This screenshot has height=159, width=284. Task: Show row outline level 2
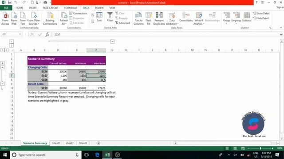[6, 50]
